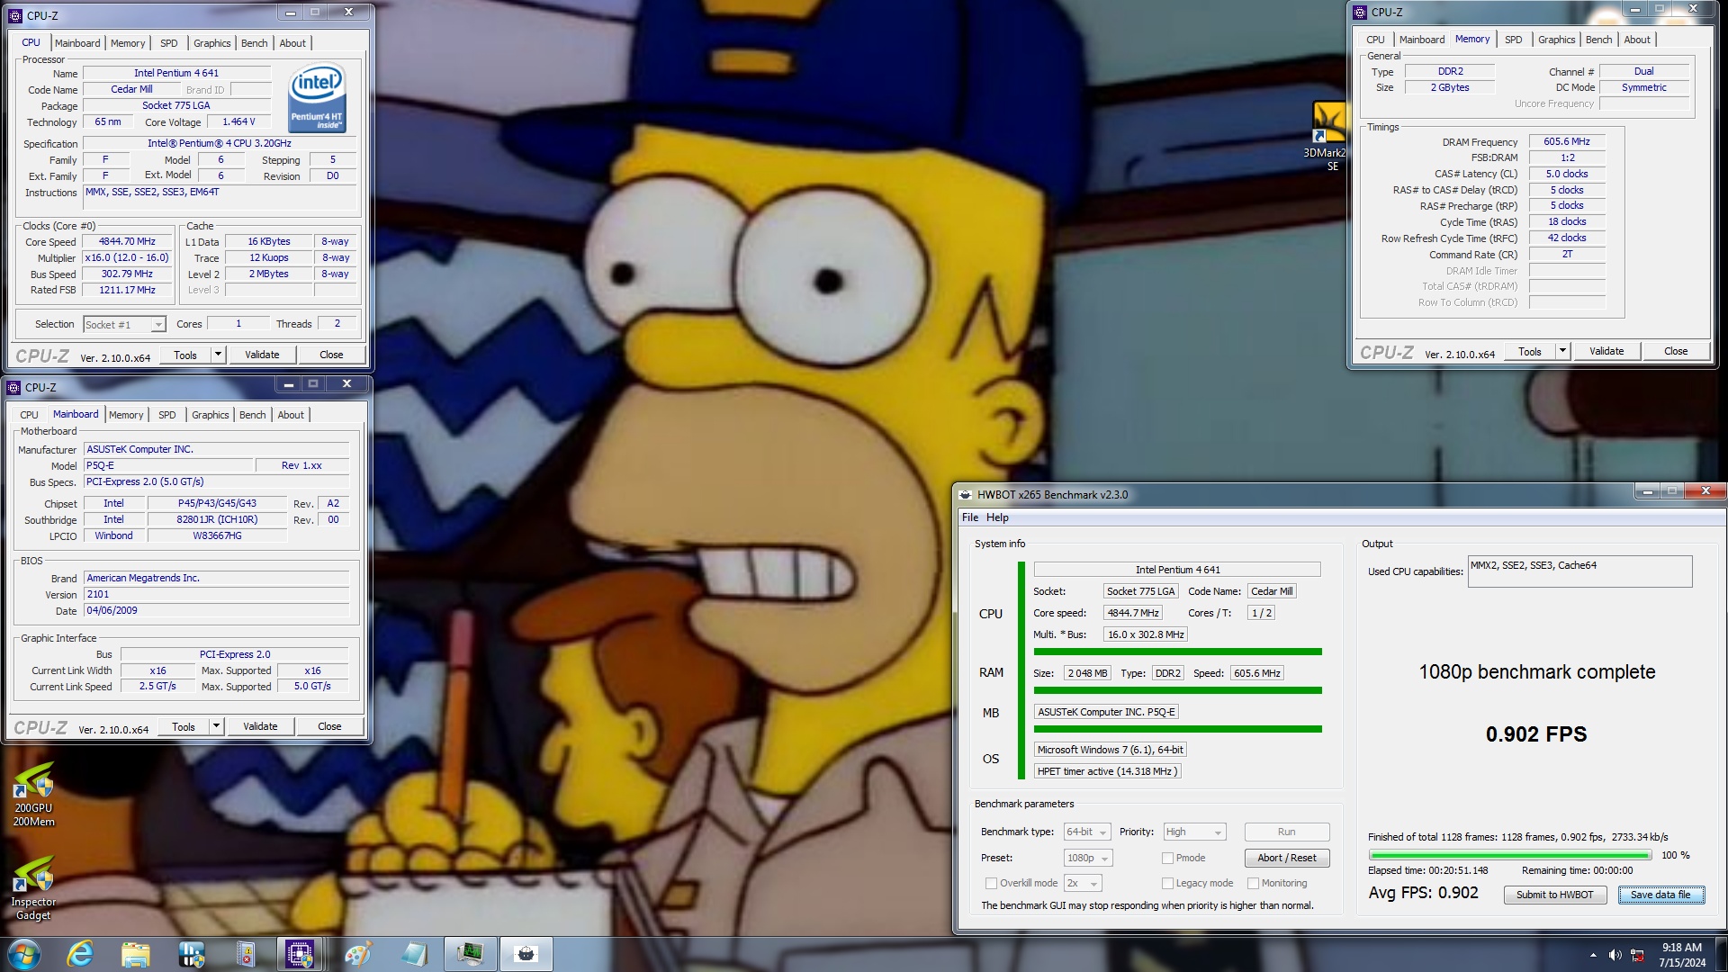Click the Run button
Screen dimensions: 1728x972
pyautogui.click(x=1286, y=832)
